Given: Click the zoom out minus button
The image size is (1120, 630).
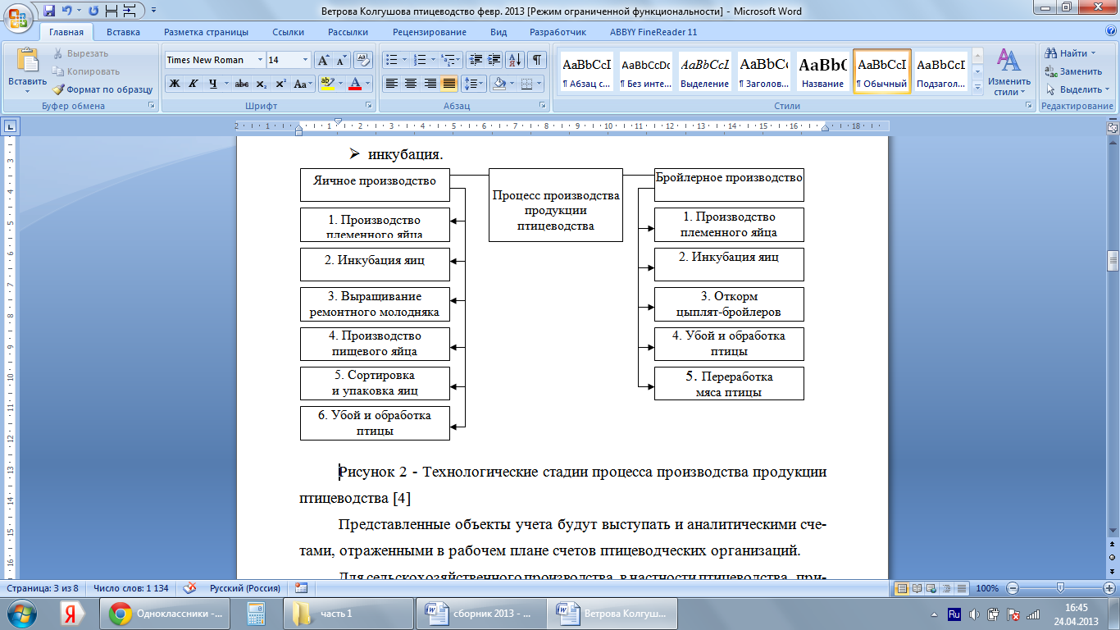Looking at the screenshot, I should 1013,588.
